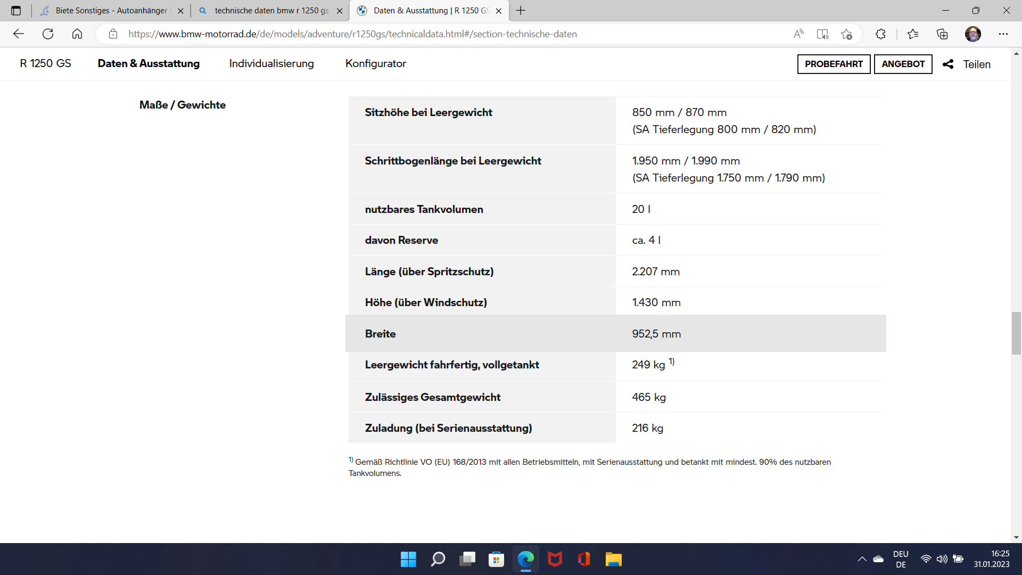Open Windows taskbar search
The height and width of the screenshot is (575, 1022).
pos(438,559)
